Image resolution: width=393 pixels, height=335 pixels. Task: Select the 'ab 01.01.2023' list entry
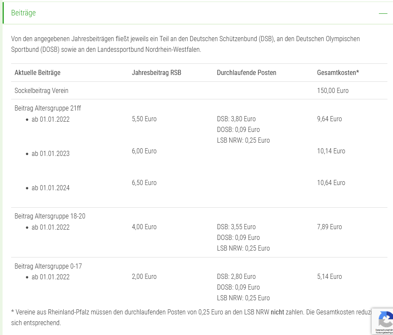(50, 154)
